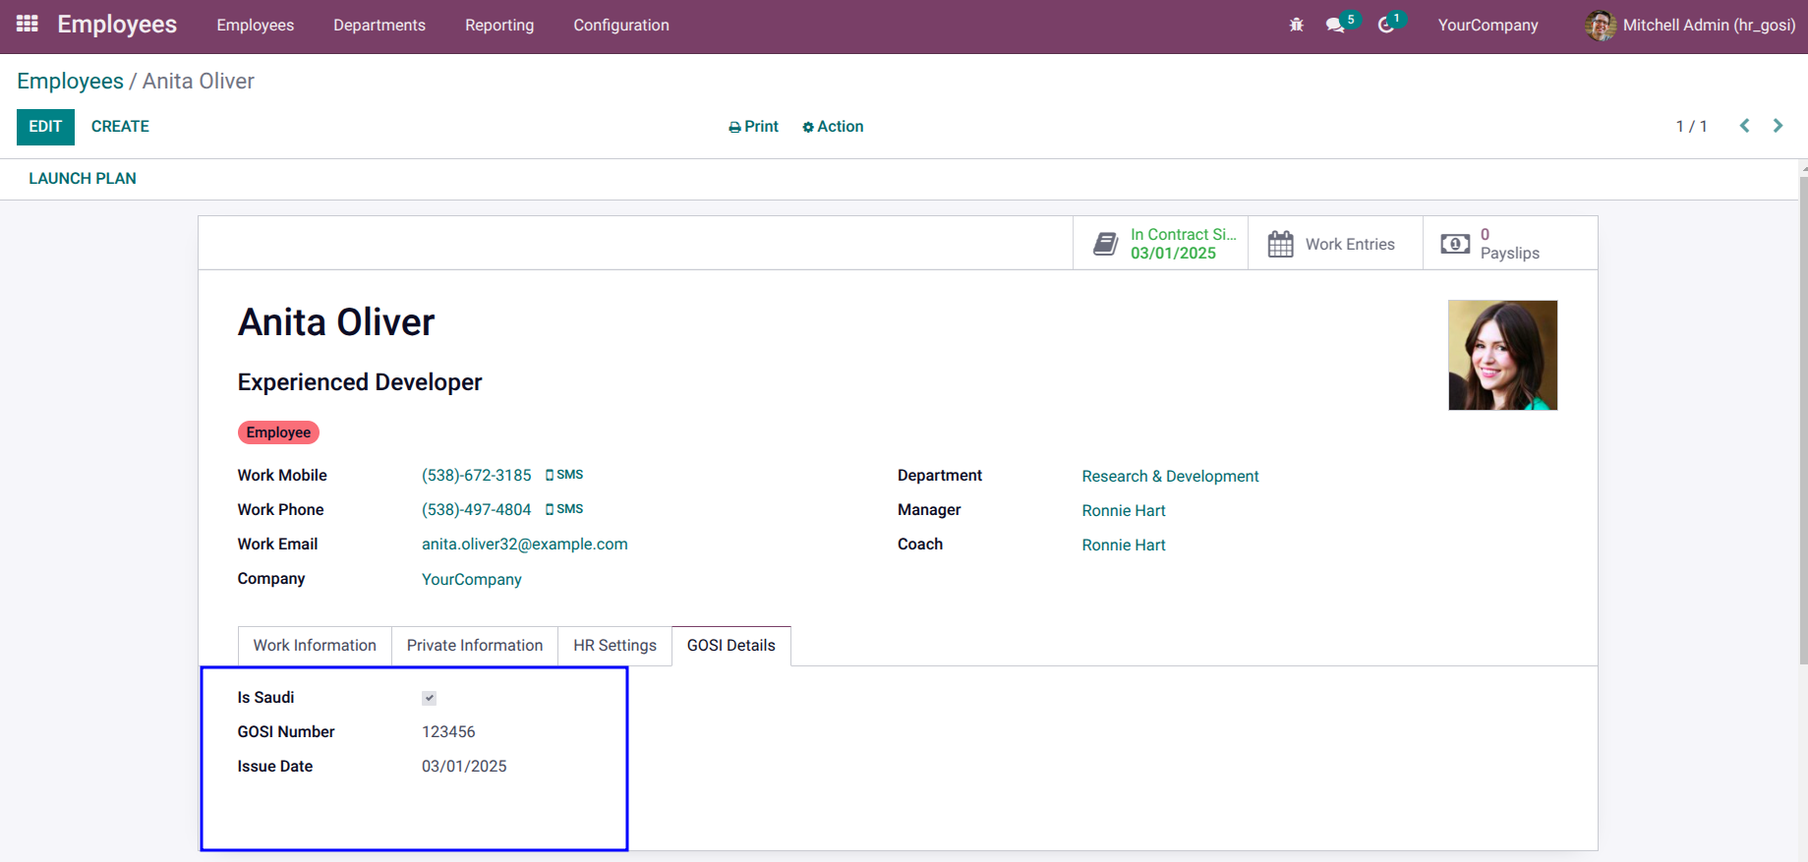The width and height of the screenshot is (1808, 862).
Task: Click the Employee tag badge
Action: point(278,432)
